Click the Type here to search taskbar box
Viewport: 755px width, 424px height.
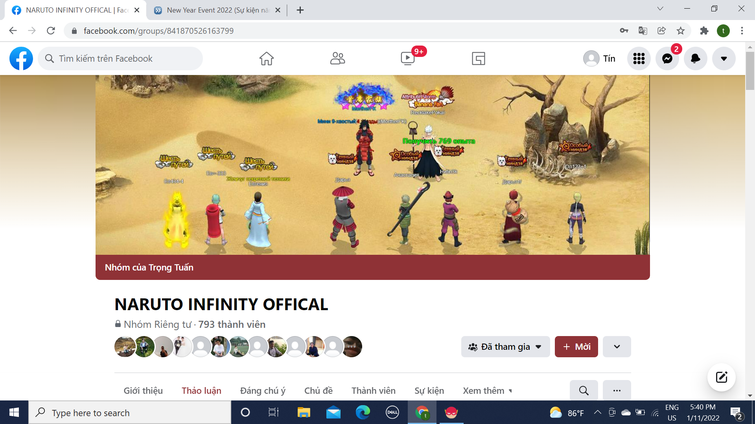click(x=130, y=413)
